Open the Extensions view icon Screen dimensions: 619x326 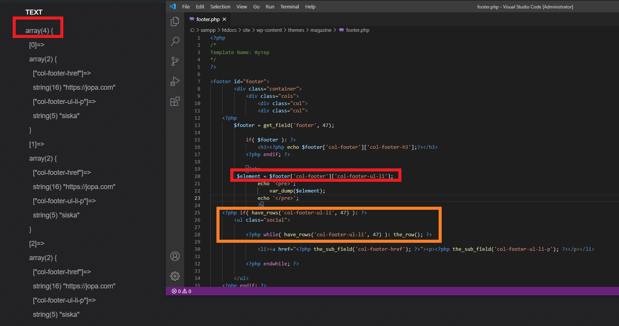pos(175,101)
